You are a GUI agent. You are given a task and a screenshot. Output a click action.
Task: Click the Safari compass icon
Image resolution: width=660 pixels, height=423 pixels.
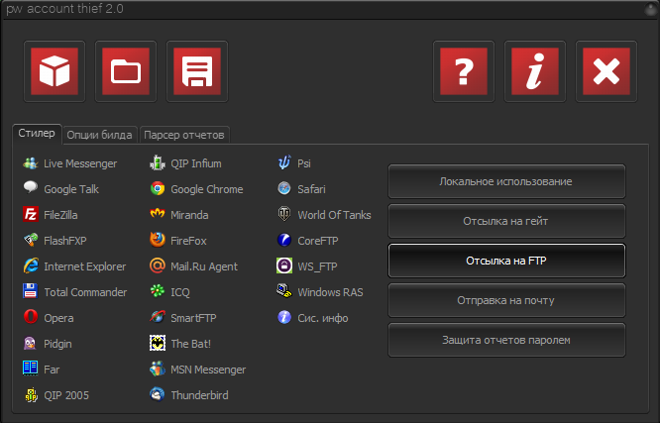(284, 188)
